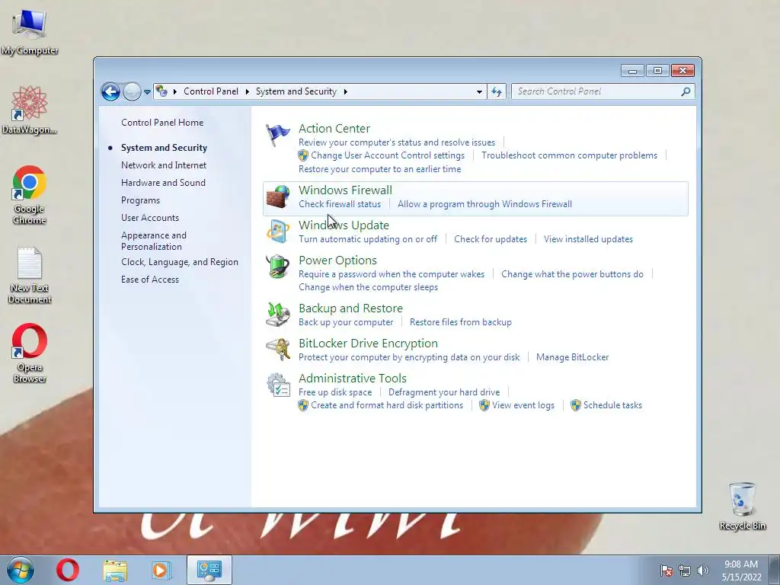Open Manage BitLocker link

pos(572,357)
